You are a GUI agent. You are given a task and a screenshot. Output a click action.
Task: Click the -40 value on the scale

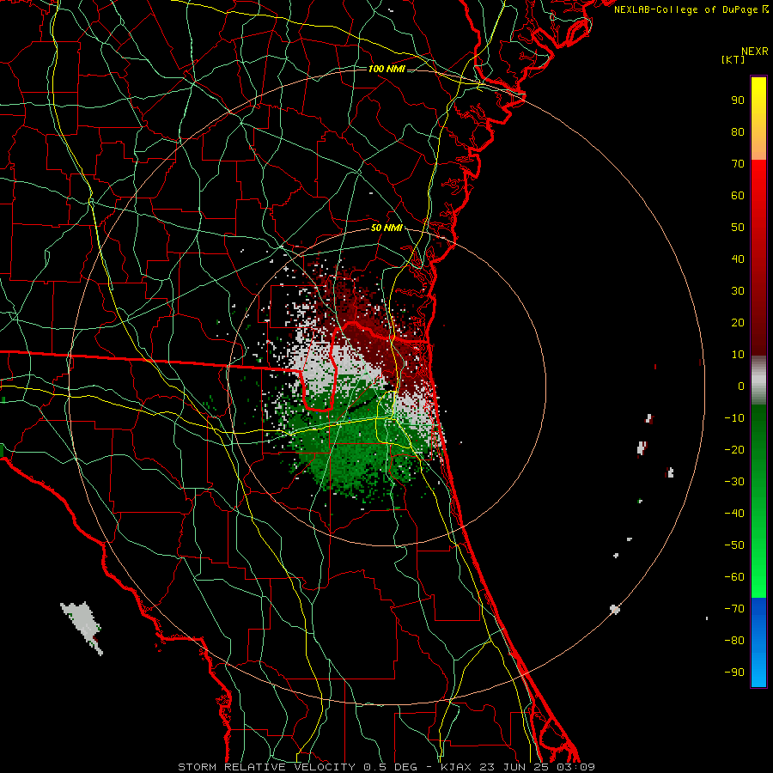click(734, 514)
